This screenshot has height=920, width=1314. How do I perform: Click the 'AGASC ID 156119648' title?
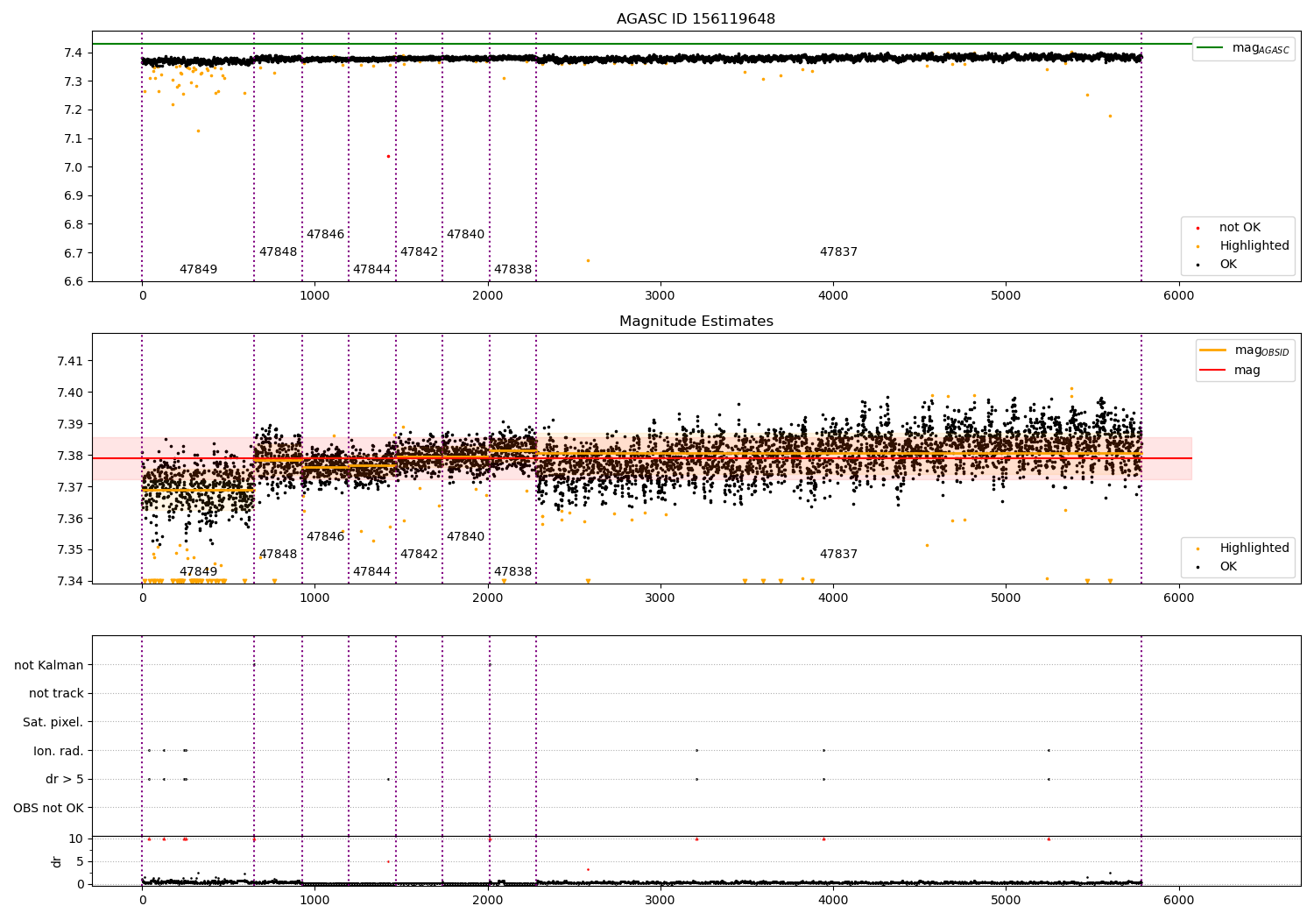pos(696,19)
